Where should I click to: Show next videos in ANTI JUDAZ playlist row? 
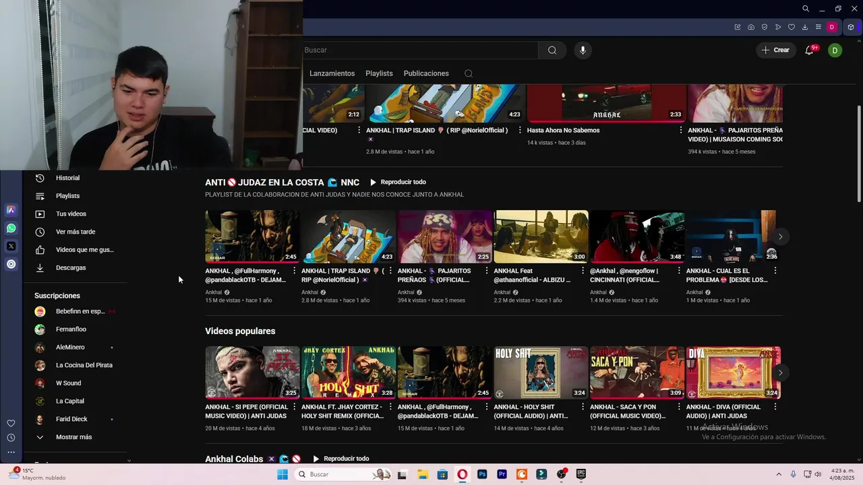point(780,236)
